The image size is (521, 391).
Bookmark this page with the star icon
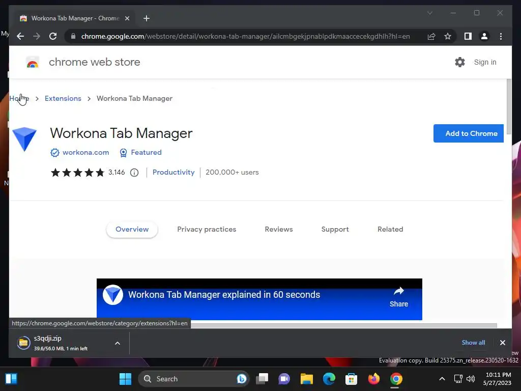(x=448, y=36)
